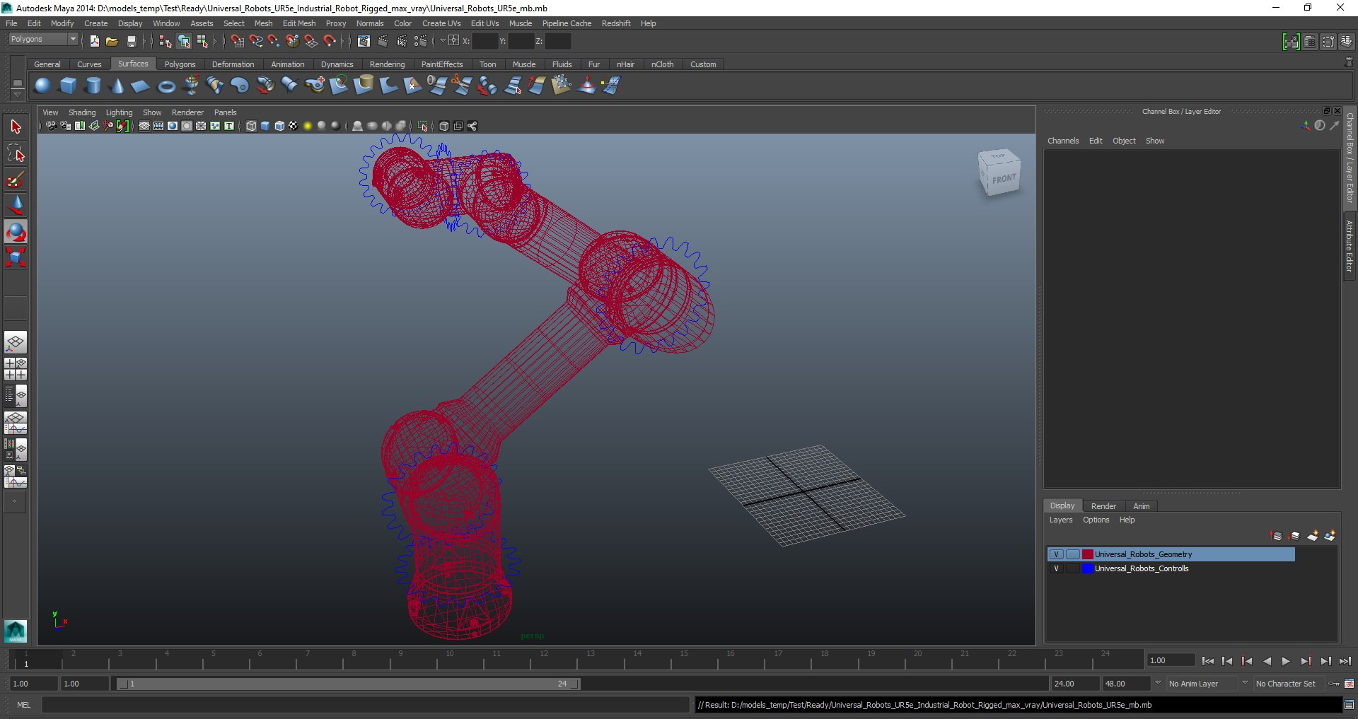Viewport: 1358px width, 719px height.
Task: Switch to the four view layout
Action: (16, 369)
